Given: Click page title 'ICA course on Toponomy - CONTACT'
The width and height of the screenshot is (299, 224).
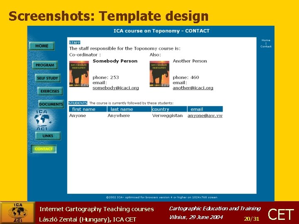Looking at the screenshot, I should pyautogui.click(x=162, y=31).
